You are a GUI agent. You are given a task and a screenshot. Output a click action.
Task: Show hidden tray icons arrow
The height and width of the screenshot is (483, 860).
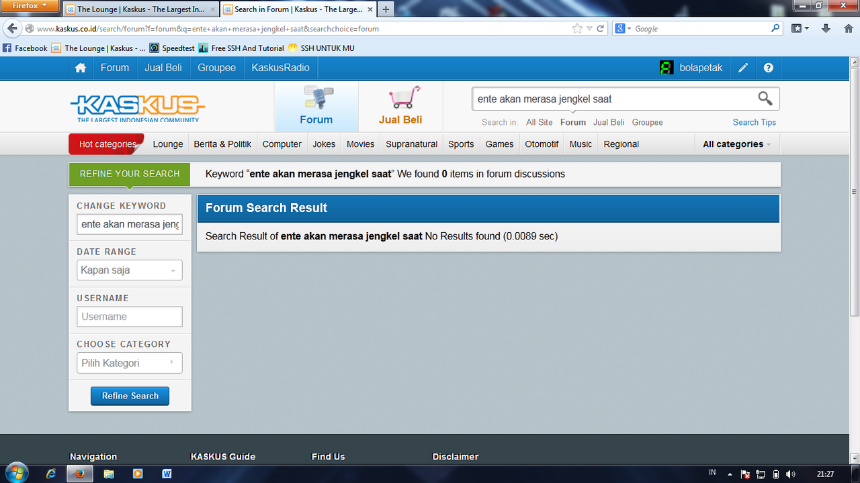(x=730, y=474)
